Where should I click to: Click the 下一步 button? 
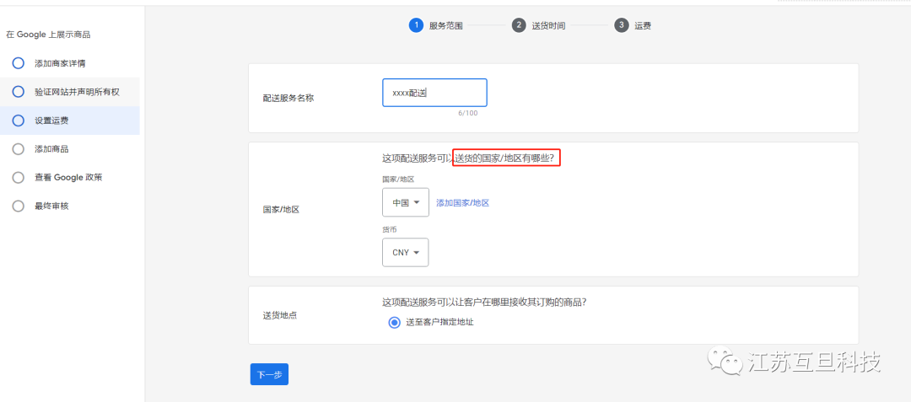click(x=269, y=374)
